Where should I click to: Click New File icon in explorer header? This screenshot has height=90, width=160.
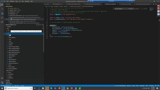coord(37,25)
